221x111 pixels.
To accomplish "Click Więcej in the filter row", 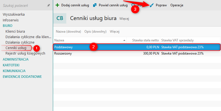I will pyautogui.click(x=114, y=32).
